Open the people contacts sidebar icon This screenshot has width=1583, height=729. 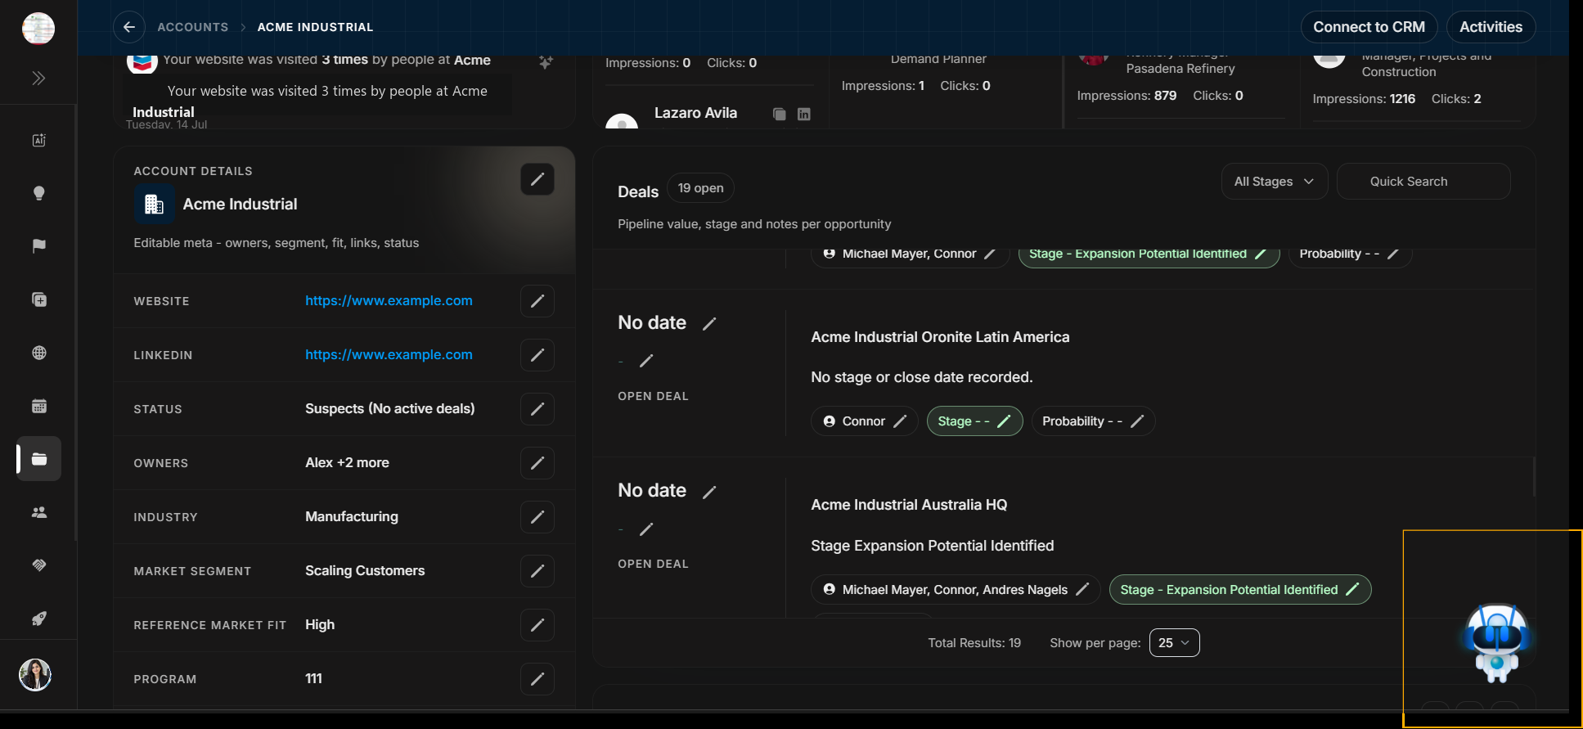[x=38, y=512]
